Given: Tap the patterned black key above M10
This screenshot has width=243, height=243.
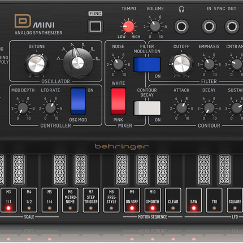Looking at the screenshot, I should coord(142,170).
